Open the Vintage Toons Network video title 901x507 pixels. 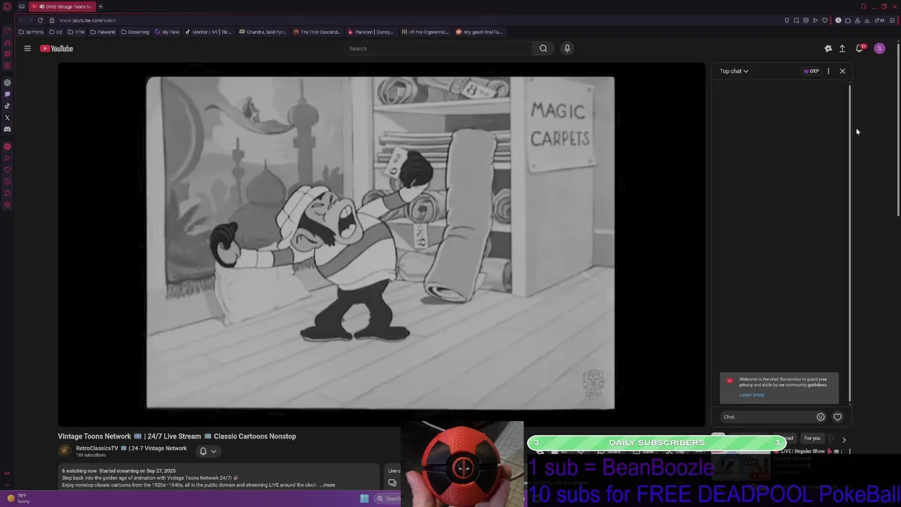[177, 437]
